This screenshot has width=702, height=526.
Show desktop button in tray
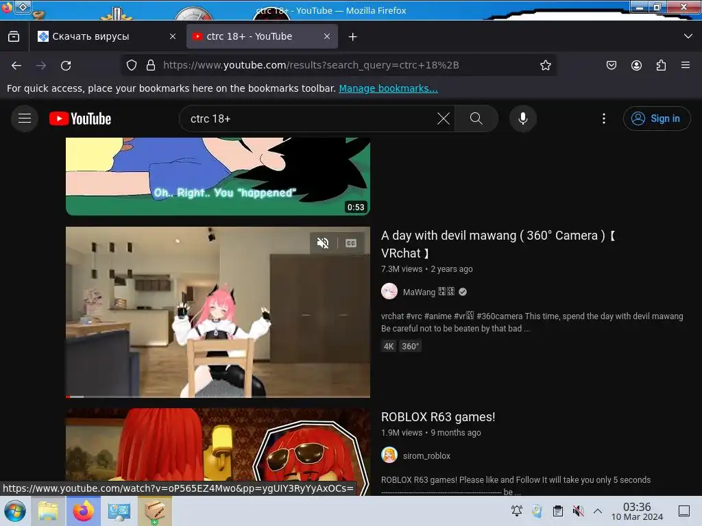tap(684, 510)
